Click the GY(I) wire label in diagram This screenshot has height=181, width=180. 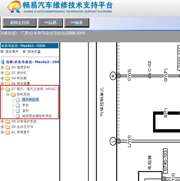point(129,75)
